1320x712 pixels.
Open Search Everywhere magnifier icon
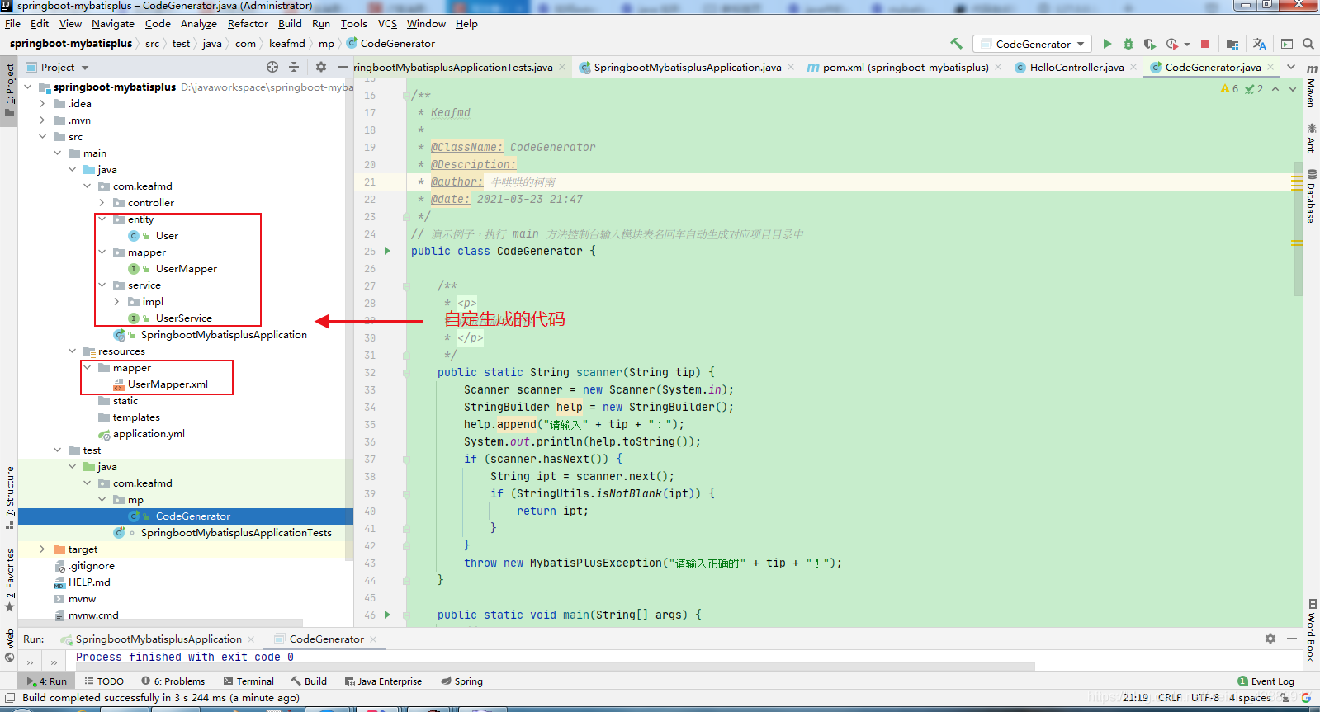click(1308, 44)
